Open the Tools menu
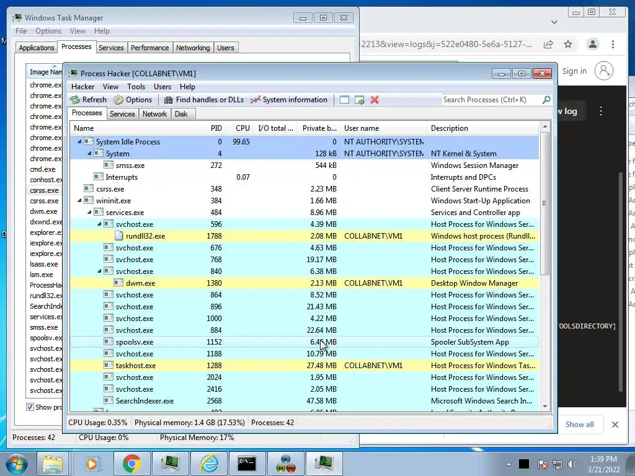 (136, 87)
